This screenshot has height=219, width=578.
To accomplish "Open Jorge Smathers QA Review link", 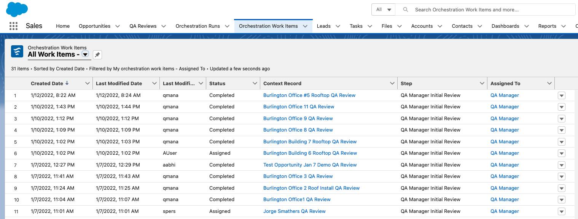I will click(x=295, y=211).
